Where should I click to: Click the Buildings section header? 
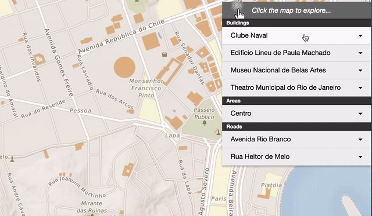[296, 23]
